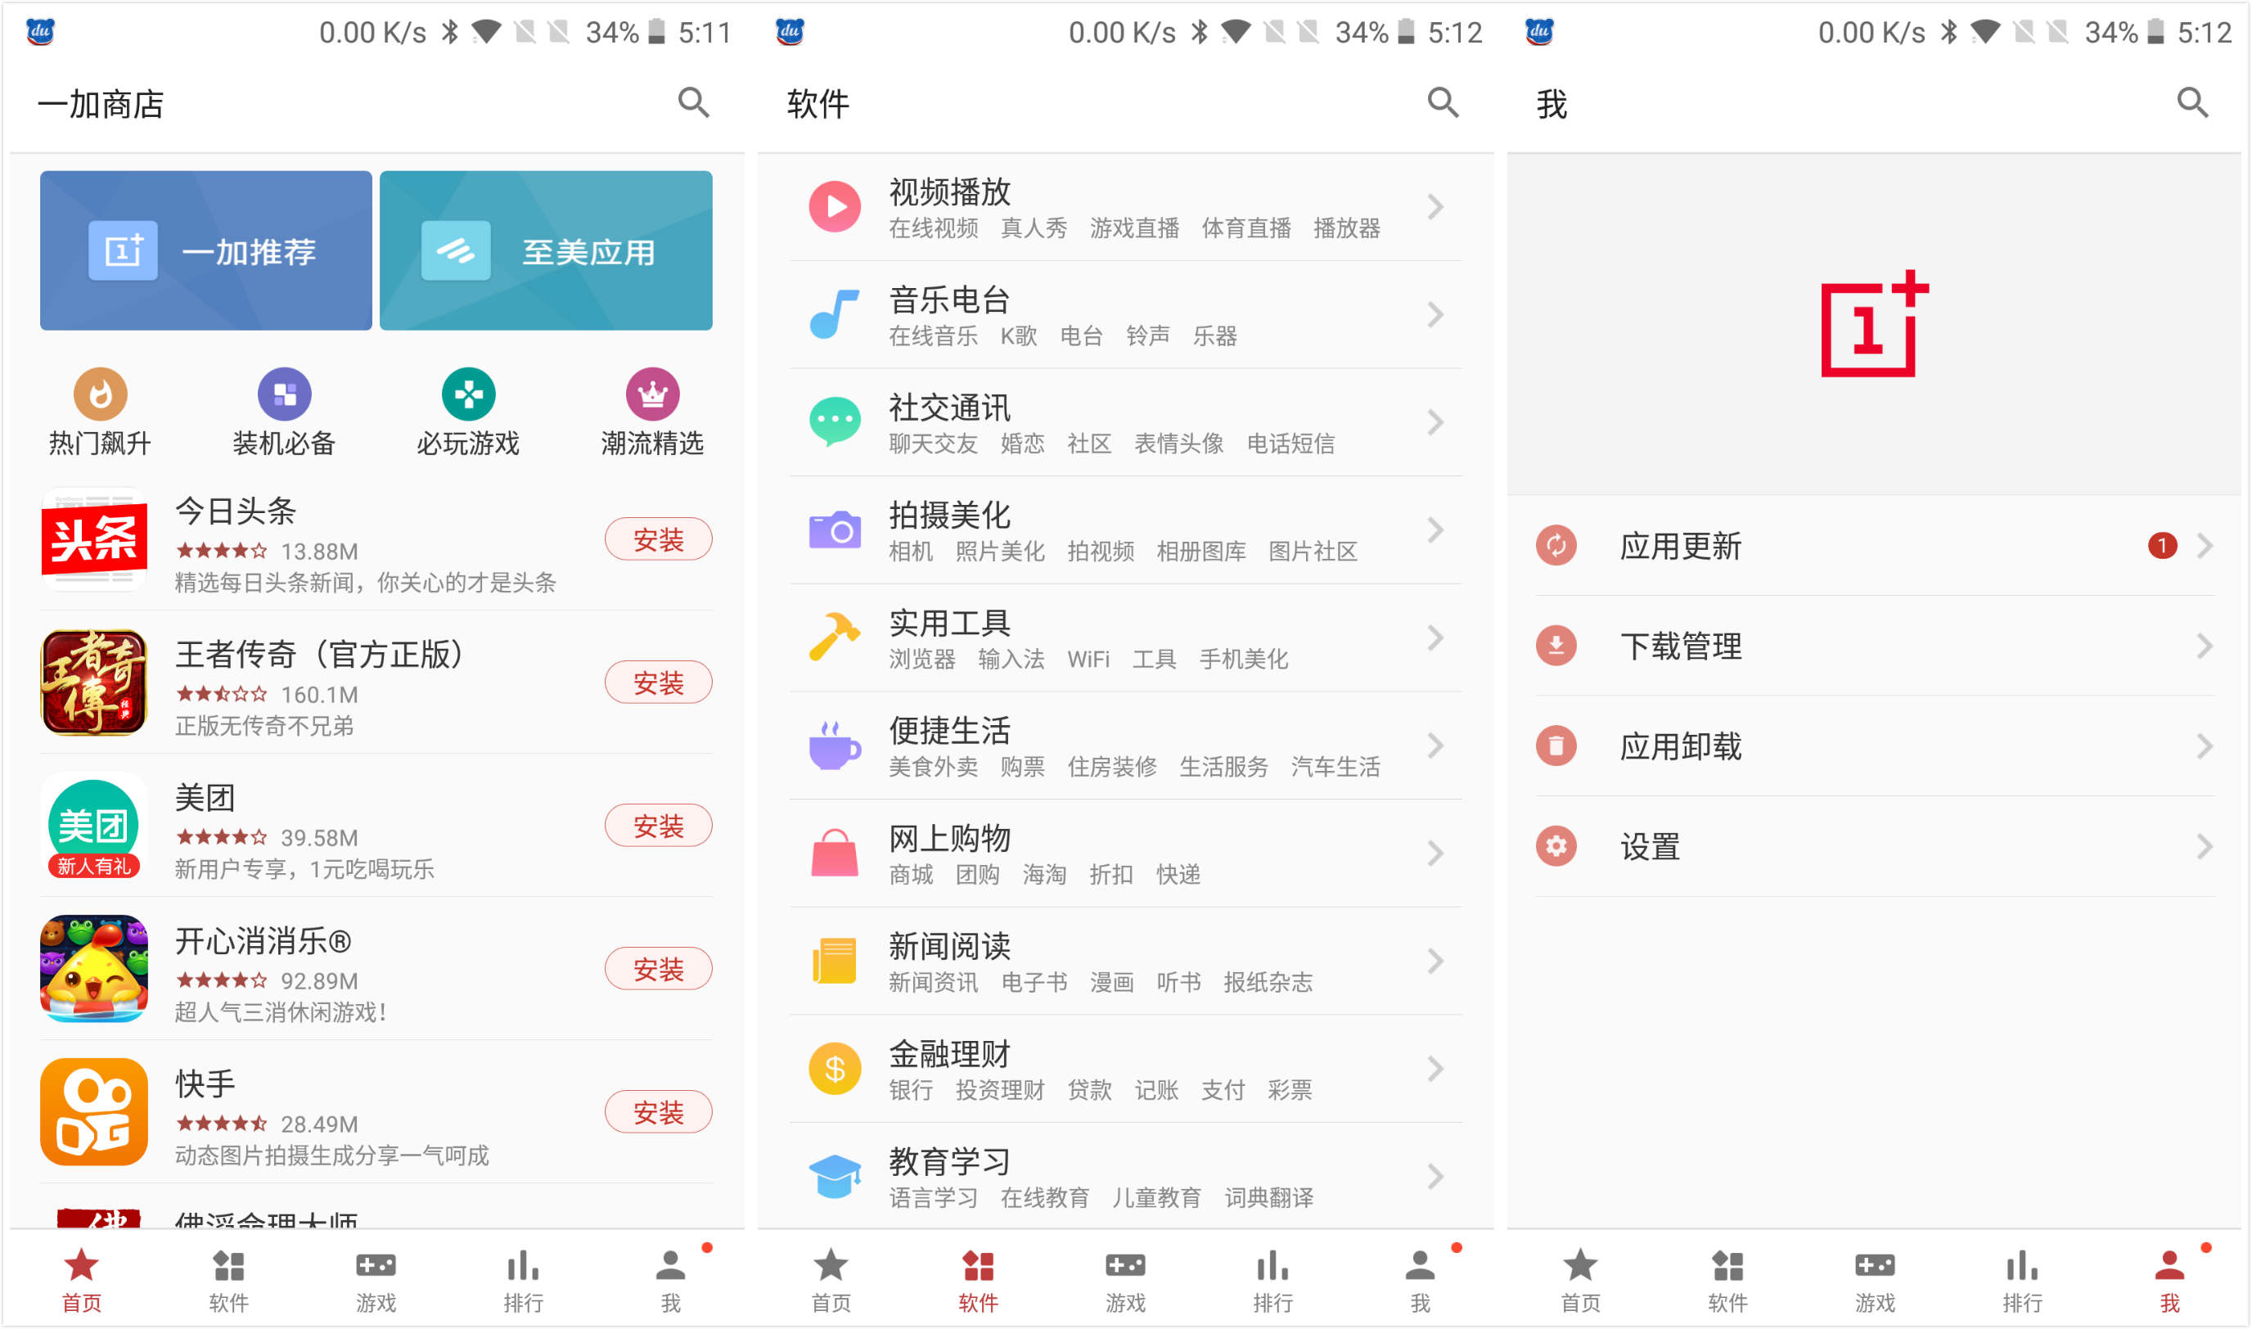Expand 应用更新 row with badge

pyautogui.click(x=2205, y=545)
